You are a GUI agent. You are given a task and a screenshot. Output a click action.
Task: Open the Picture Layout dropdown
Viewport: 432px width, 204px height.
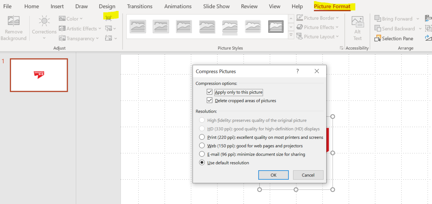tap(318, 37)
